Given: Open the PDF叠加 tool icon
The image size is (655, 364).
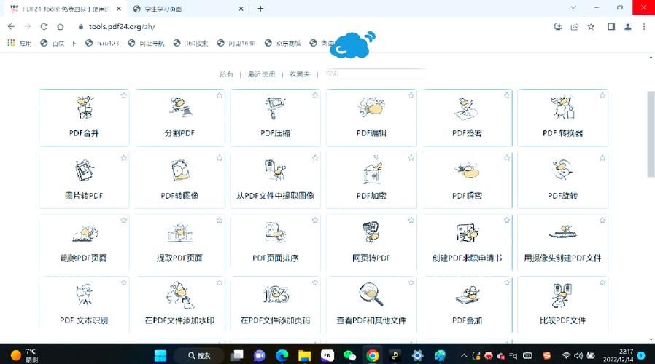Looking at the screenshot, I should pyautogui.click(x=467, y=295).
